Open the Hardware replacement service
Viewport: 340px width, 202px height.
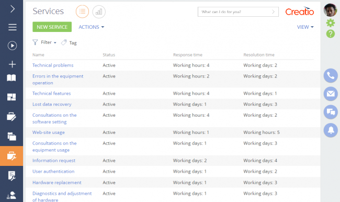57,183
